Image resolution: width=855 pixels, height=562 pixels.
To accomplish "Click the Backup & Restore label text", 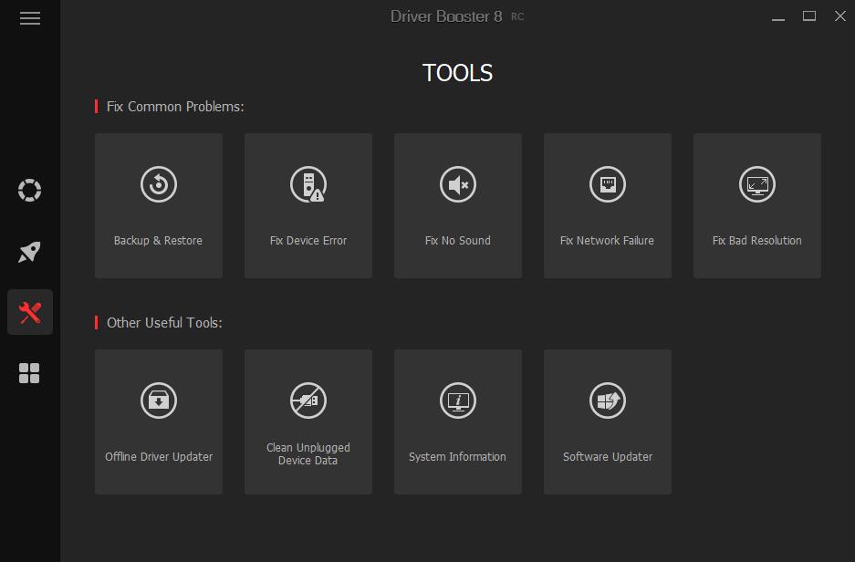I will coord(158,240).
